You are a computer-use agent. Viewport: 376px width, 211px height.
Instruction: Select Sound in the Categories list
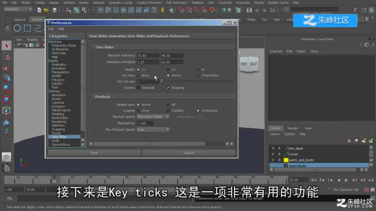coord(56,133)
